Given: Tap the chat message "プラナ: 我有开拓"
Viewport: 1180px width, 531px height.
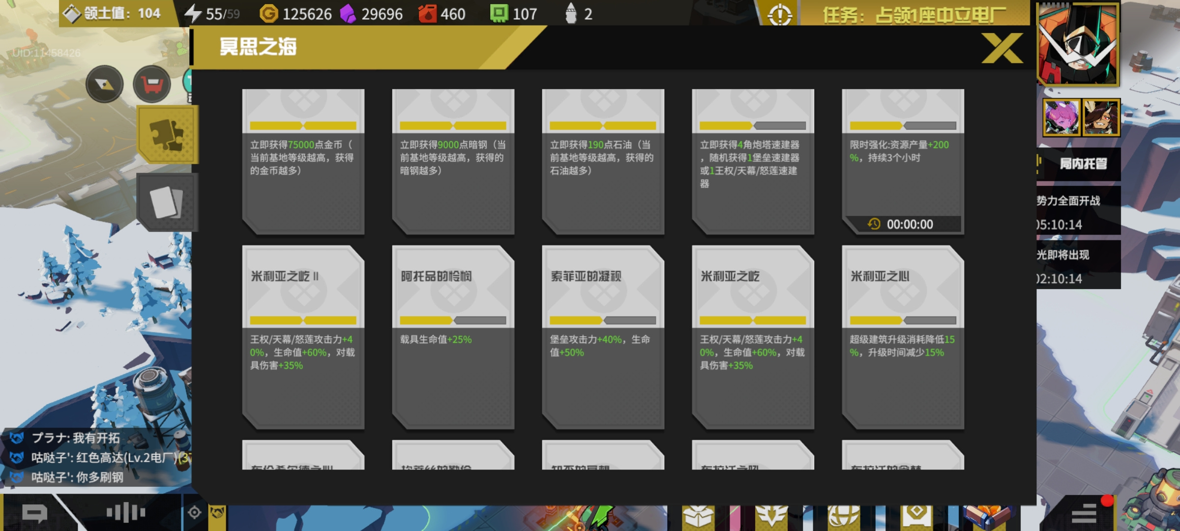Looking at the screenshot, I should click(x=76, y=438).
